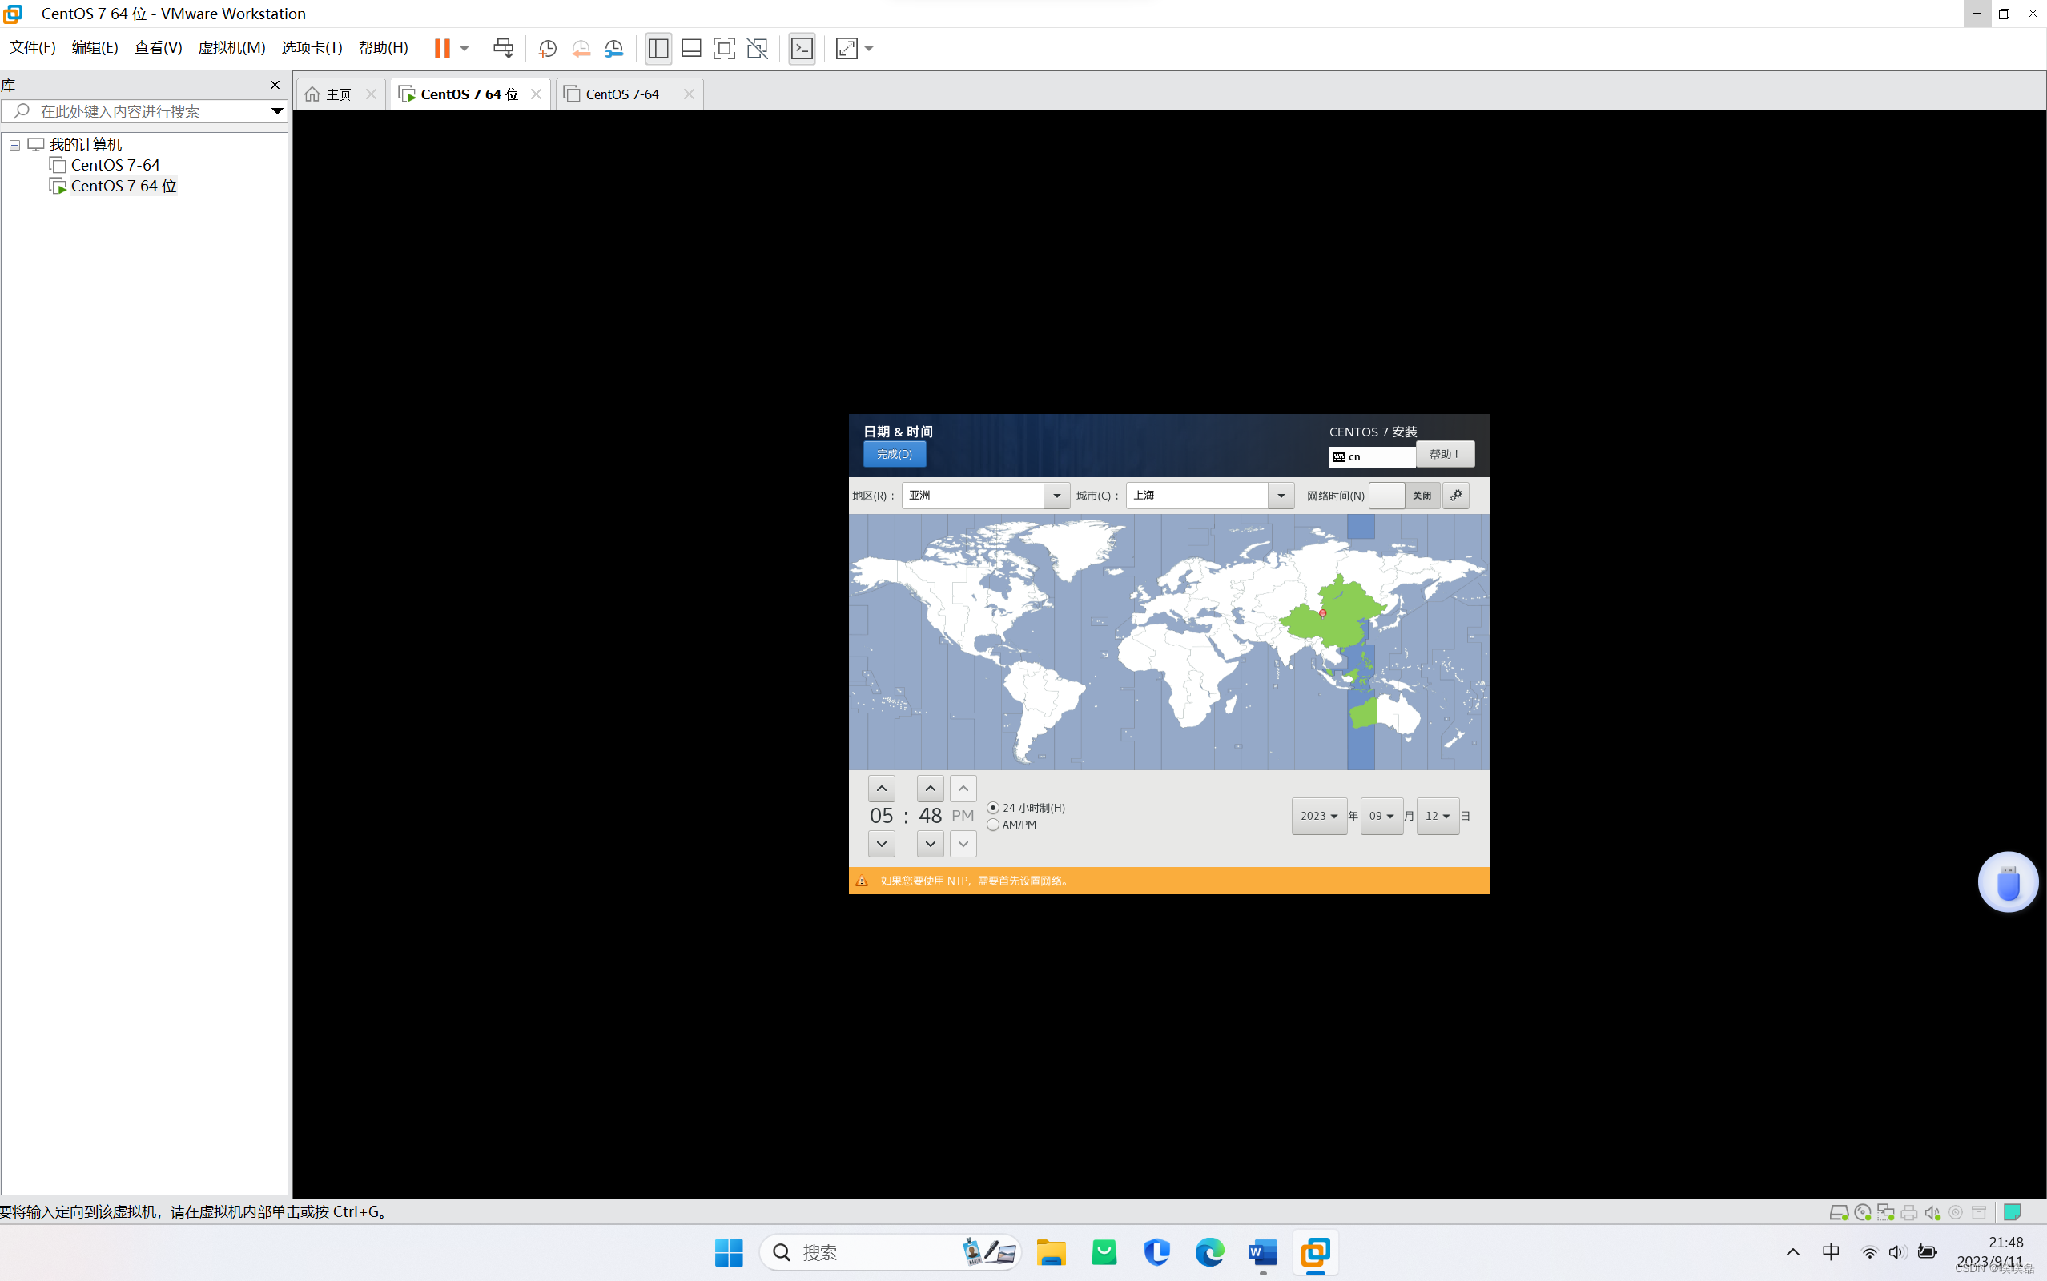Click the 完成(D) done button
This screenshot has width=2047, height=1281.
894,454
